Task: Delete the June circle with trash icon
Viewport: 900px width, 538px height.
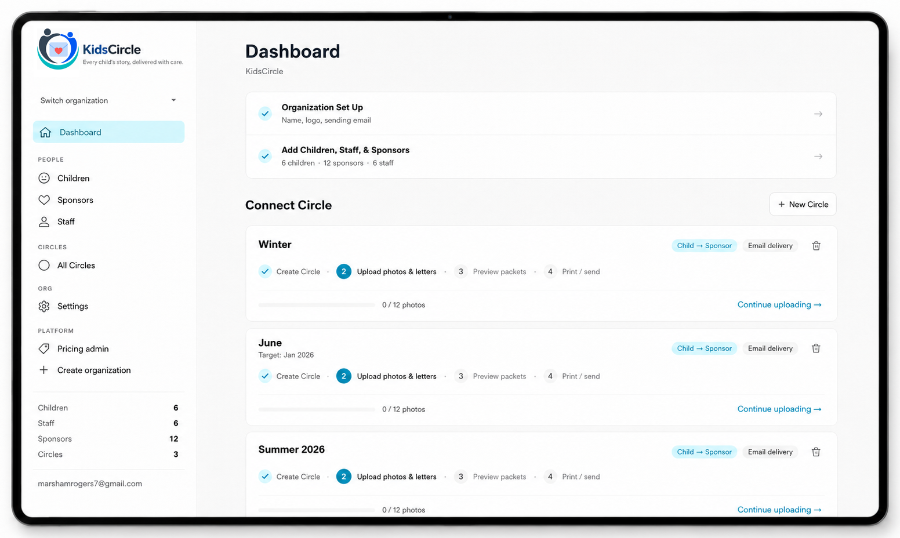Action: pos(816,348)
